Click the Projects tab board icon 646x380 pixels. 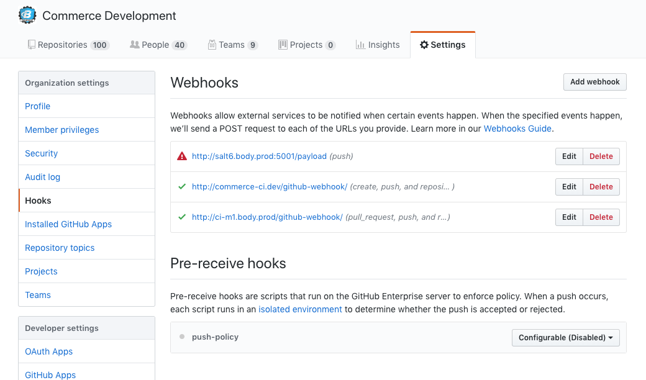click(x=283, y=45)
